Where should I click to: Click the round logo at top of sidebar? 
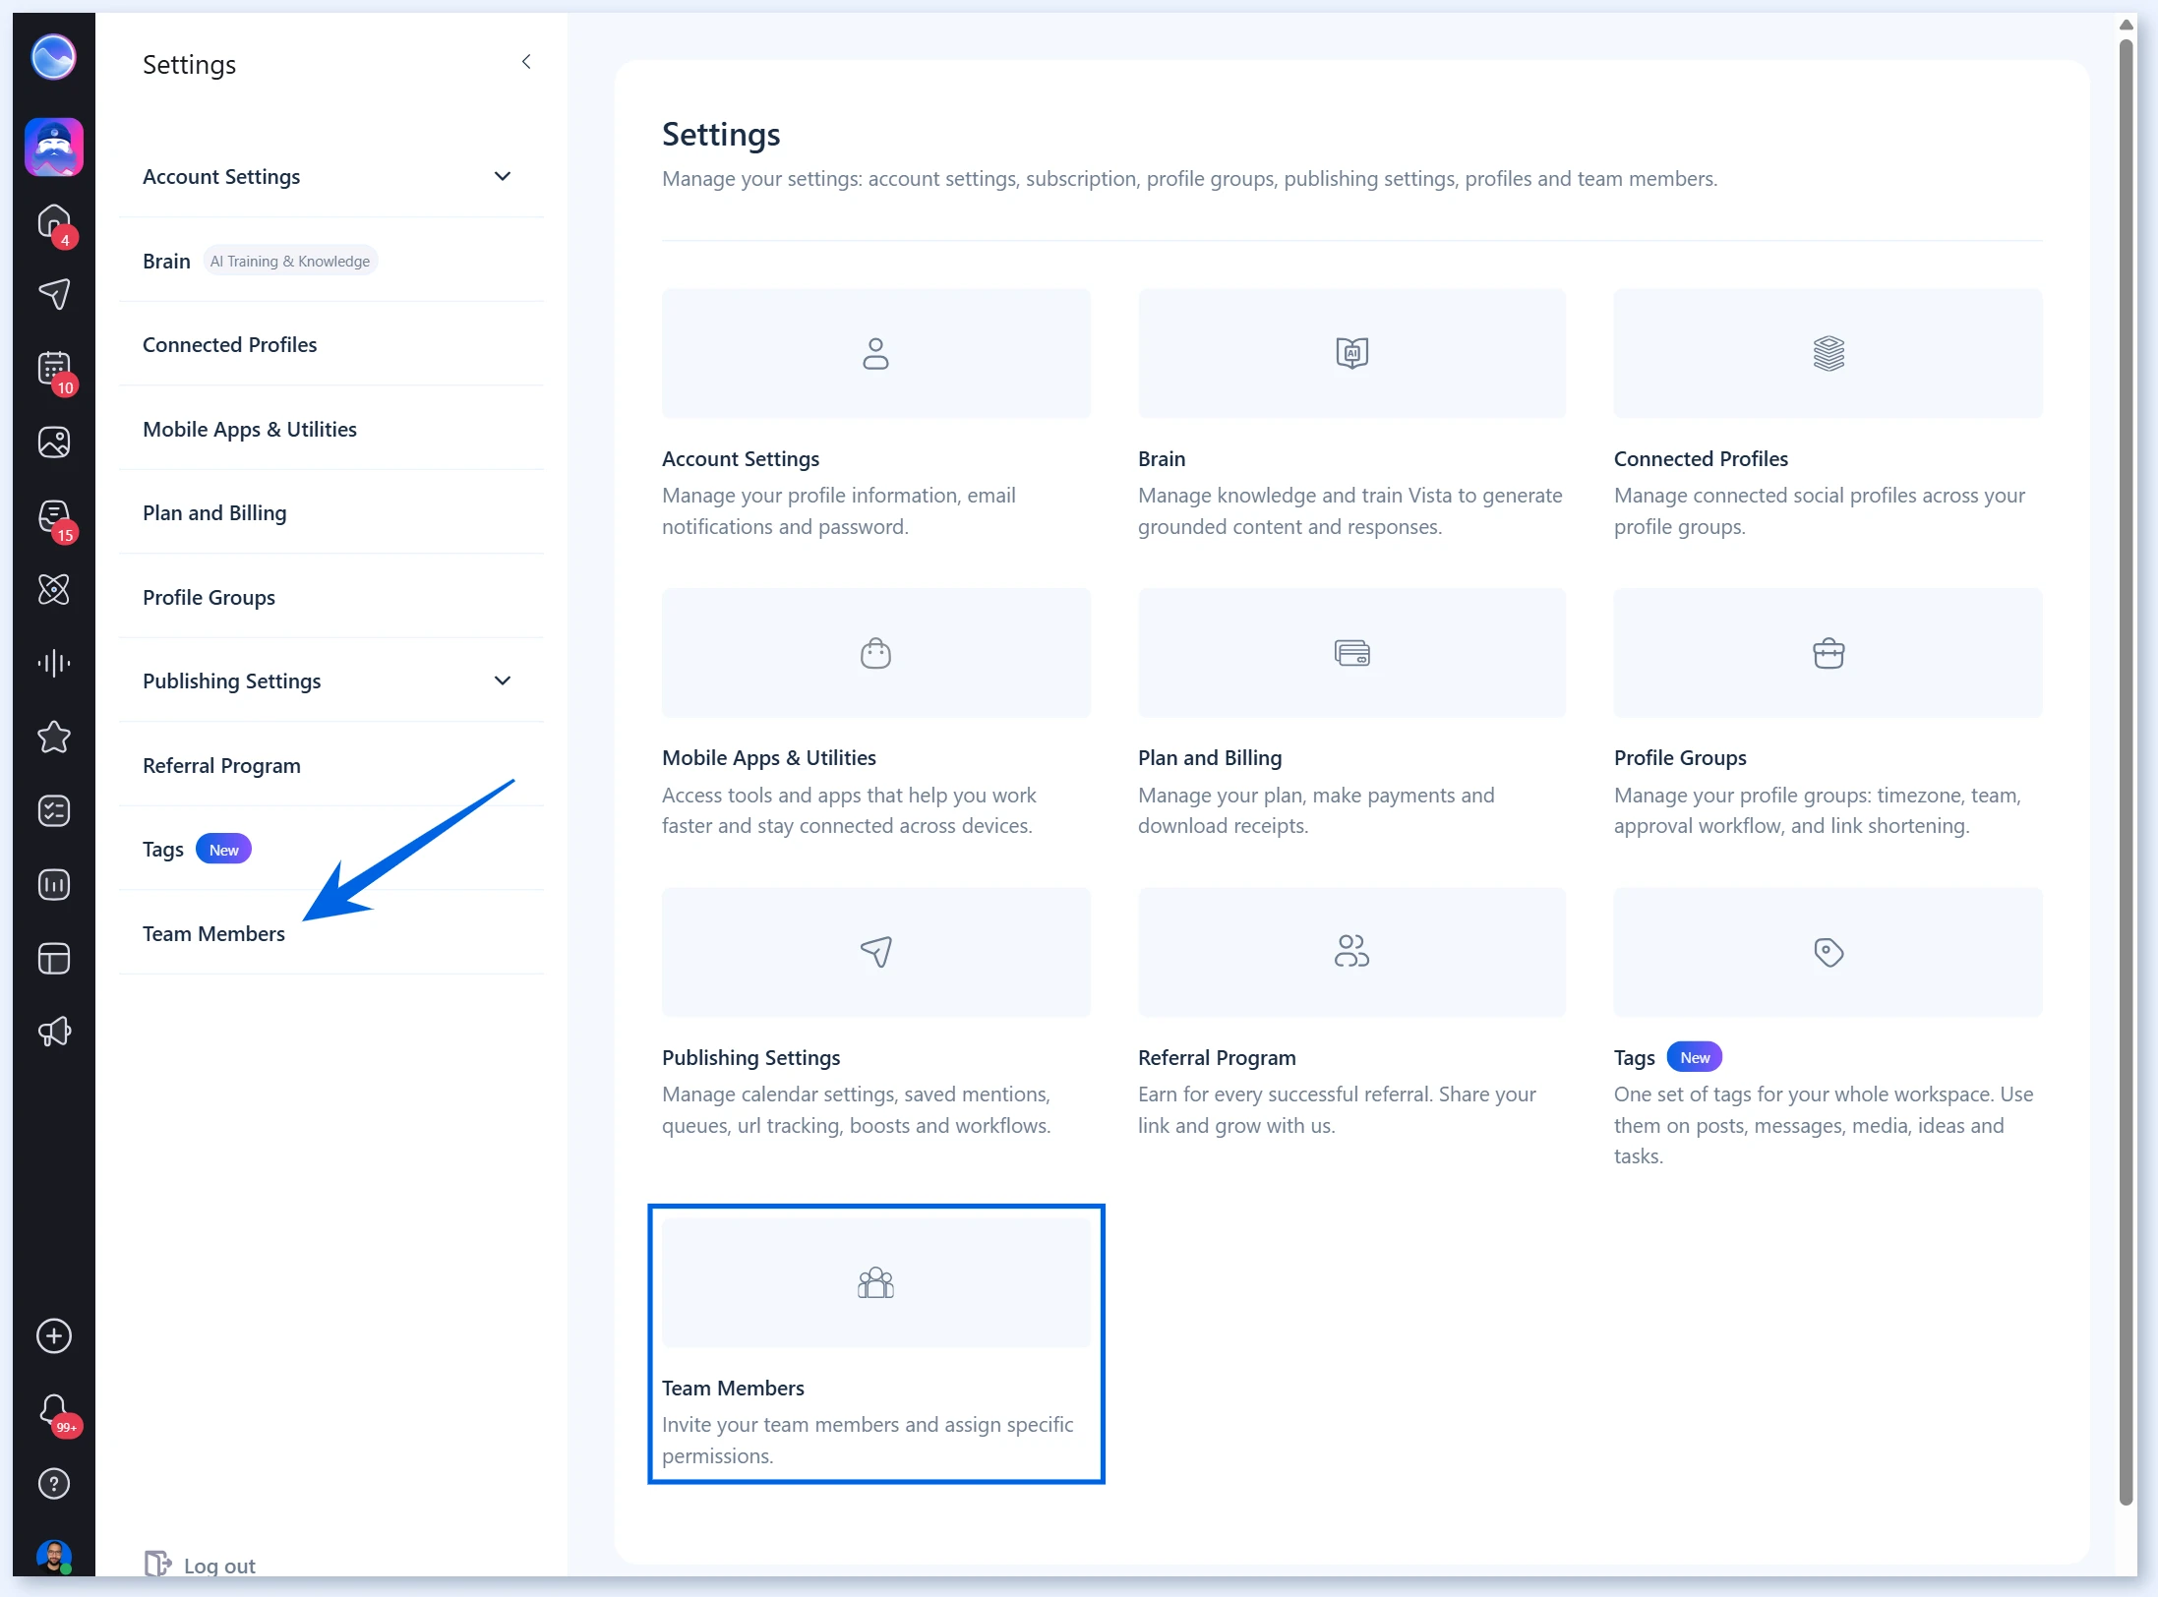(54, 57)
